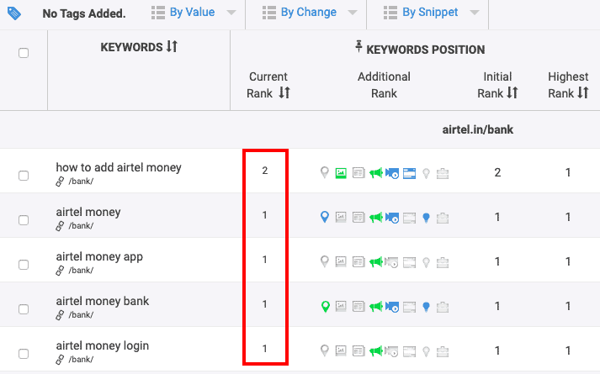Image resolution: width=600 pixels, height=374 pixels.
Task: Click highest rank 1 for how to add airtel money
Action: pos(568,172)
